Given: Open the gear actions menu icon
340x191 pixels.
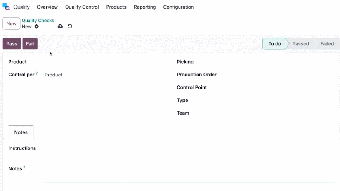Looking at the screenshot, I should click(36, 26).
